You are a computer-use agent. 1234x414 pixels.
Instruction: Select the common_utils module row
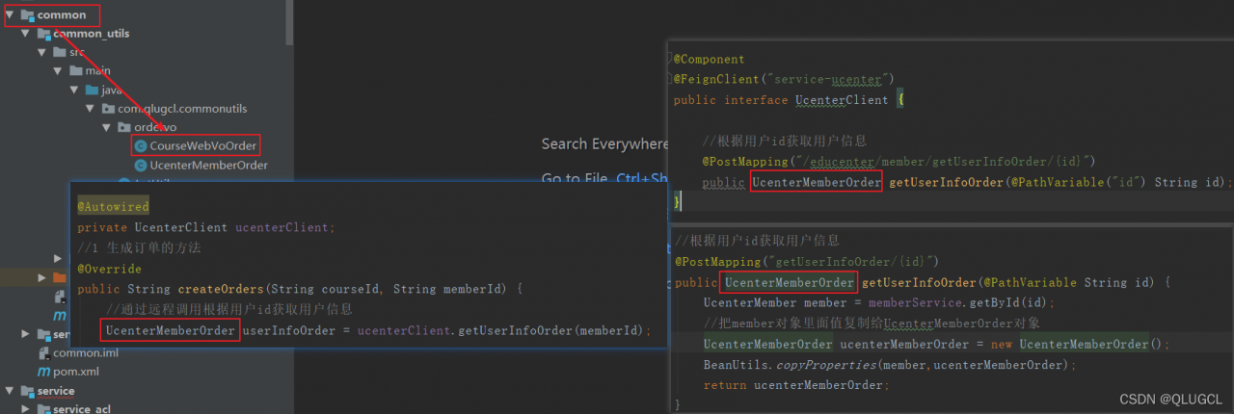pos(92,33)
